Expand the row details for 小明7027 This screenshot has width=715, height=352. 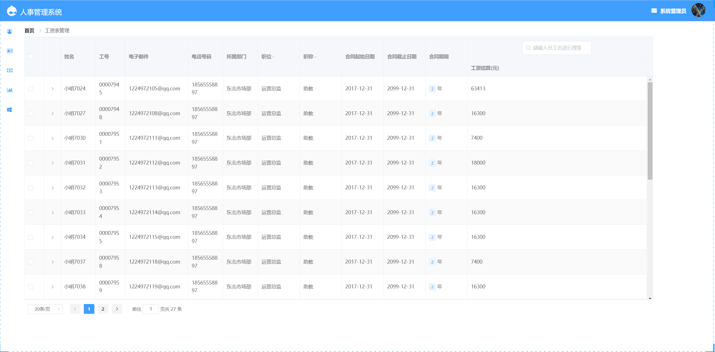pos(53,114)
